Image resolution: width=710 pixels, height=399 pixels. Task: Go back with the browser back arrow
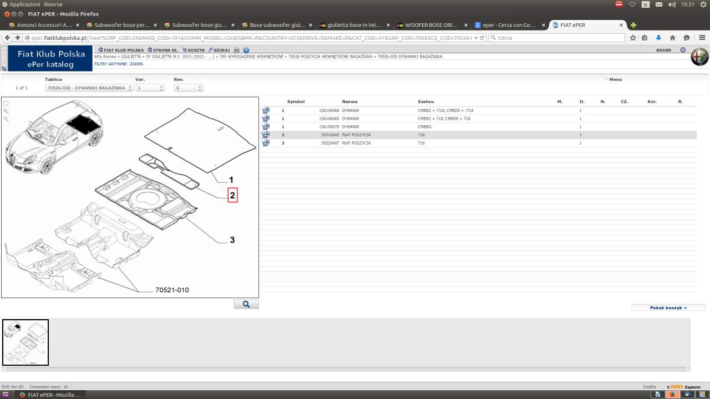tap(8, 38)
